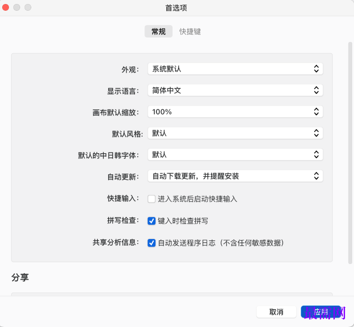The width and height of the screenshot is (354, 327).
Task: Click the 自动更新 label text
Action: tap(123, 177)
